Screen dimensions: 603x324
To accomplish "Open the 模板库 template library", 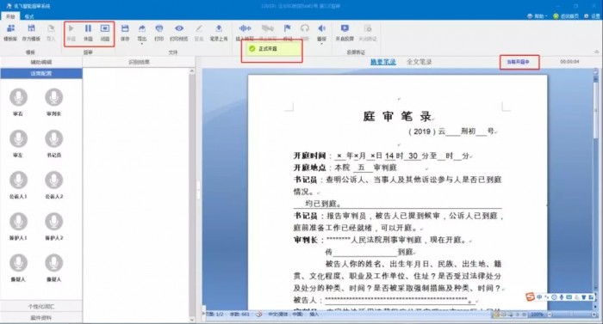I will 10,33.
